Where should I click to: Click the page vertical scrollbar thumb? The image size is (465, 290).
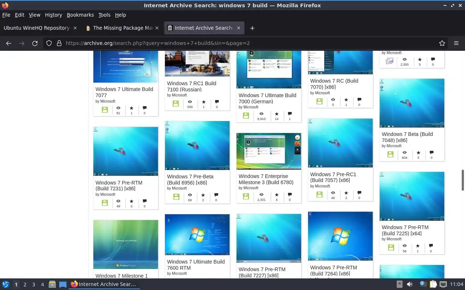463,180
